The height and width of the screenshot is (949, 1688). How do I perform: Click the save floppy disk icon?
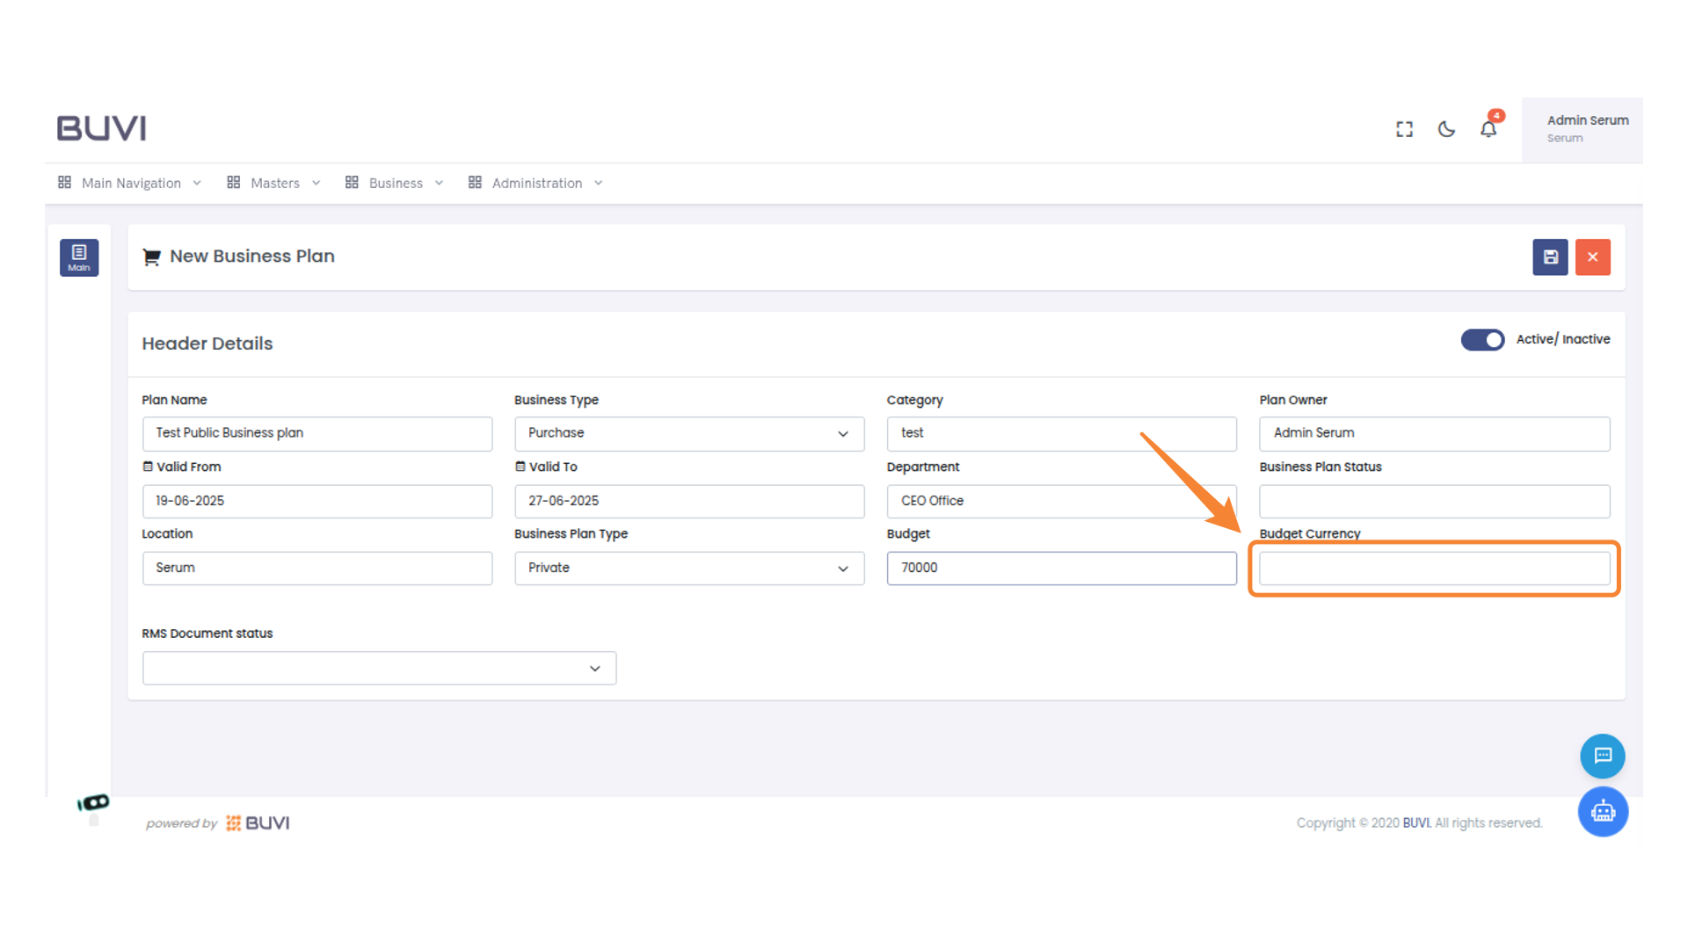point(1550,257)
